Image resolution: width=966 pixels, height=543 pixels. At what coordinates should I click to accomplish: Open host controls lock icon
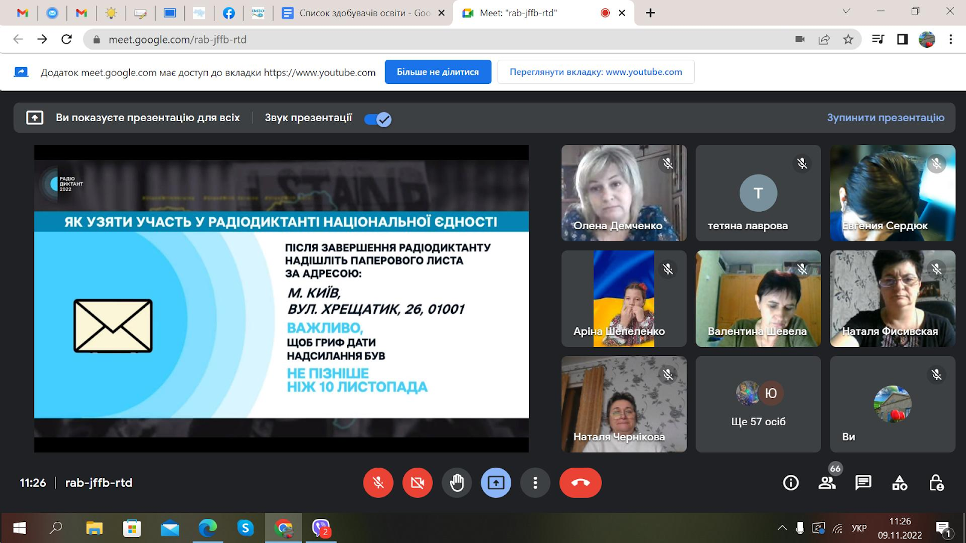coord(936,483)
